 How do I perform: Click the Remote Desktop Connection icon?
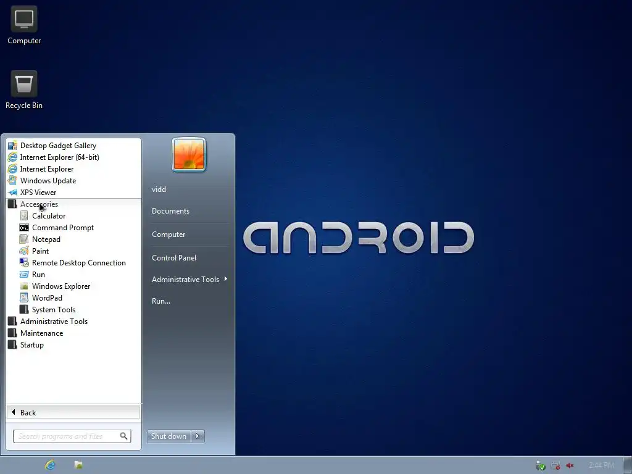tap(24, 262)
